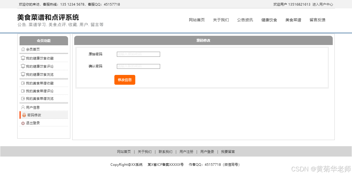The width and height of the screenshot is (352, 175).
Task: Click the footer 网站首页 link
Action: (124, 152)
